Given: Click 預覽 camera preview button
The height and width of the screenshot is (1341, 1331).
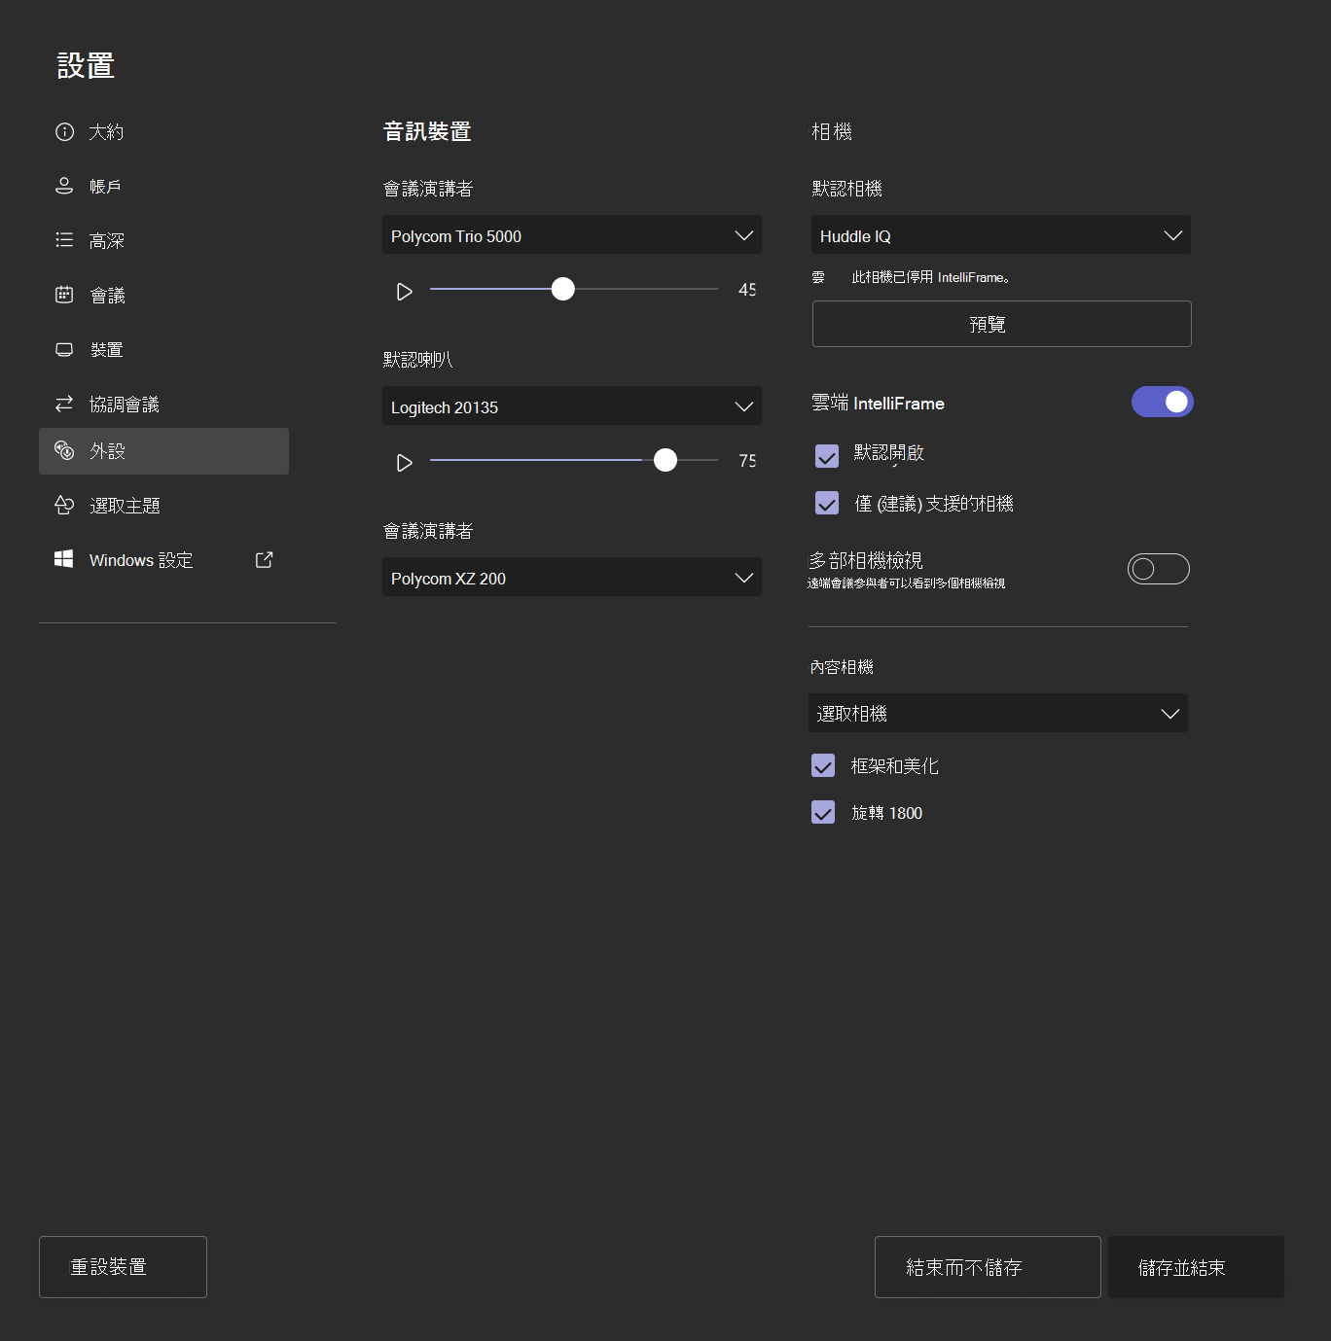Looking at the screenshot, I should pyautogui.click(x=1001, y=324).
